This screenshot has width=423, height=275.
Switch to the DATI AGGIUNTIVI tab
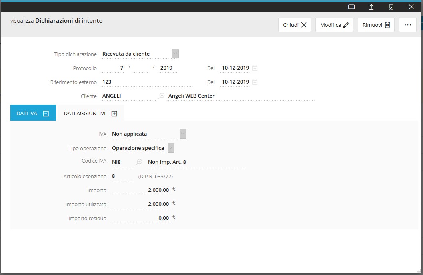84,114
